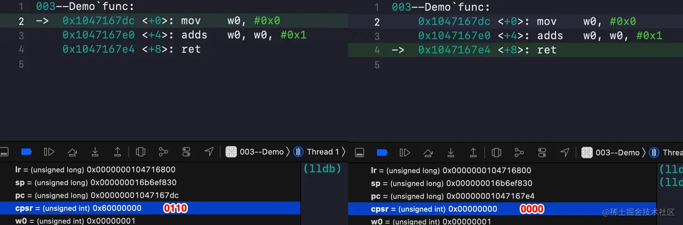The image size is (683, 225).
Task: Toggle breakpoints activation in right window
Action: point(382,152)
